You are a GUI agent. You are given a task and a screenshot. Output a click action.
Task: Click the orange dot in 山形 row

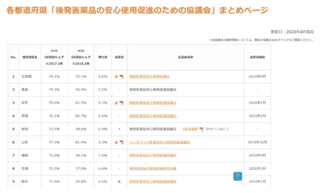click(116, 143)
